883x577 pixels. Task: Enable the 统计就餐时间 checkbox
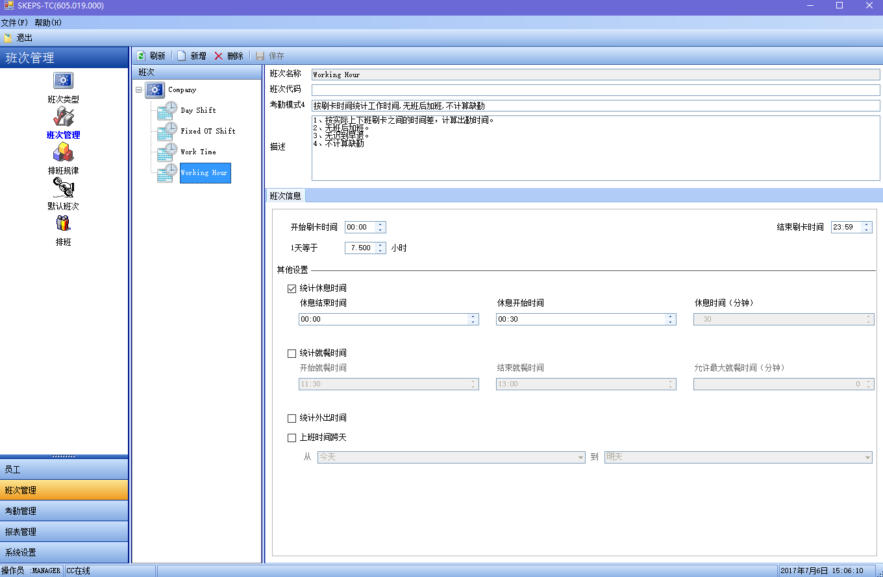(292, 353)
